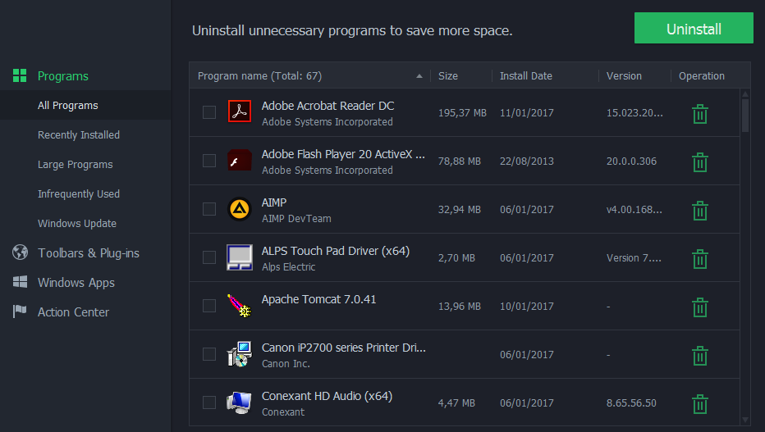Click the green Uninstall button
Screen dimensions: 765x432
(x=694, y=28)
